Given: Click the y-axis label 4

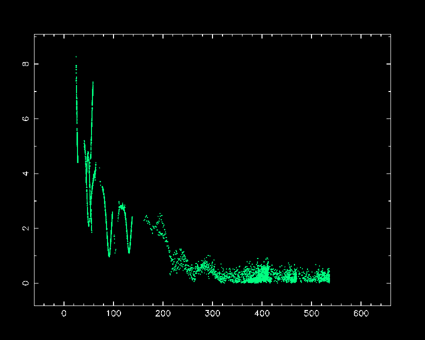Looking at the screenshot, I should [x=25, y=173].
